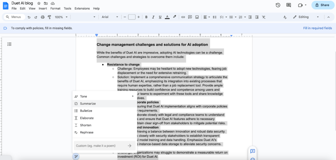
Task: Insert a link
Action: [183, 17]
